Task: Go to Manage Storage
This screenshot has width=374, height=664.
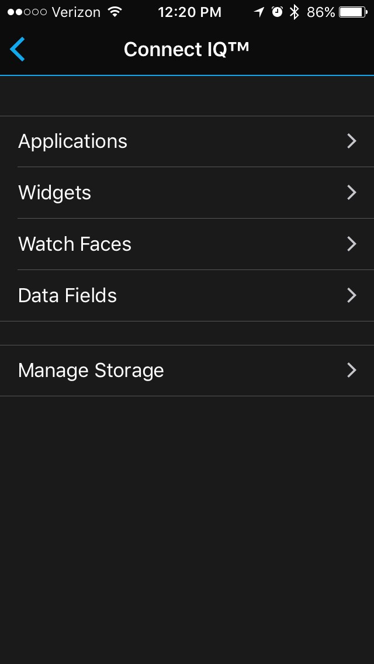Action: pos(91,371)
